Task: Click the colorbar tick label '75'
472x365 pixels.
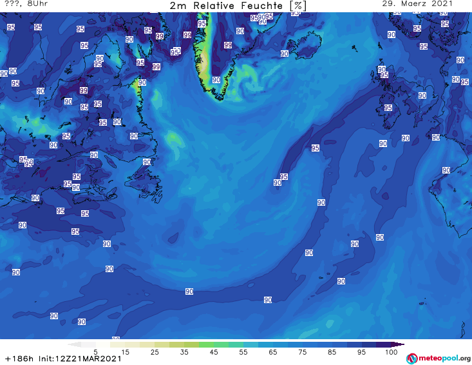Action: click(302, 352)
